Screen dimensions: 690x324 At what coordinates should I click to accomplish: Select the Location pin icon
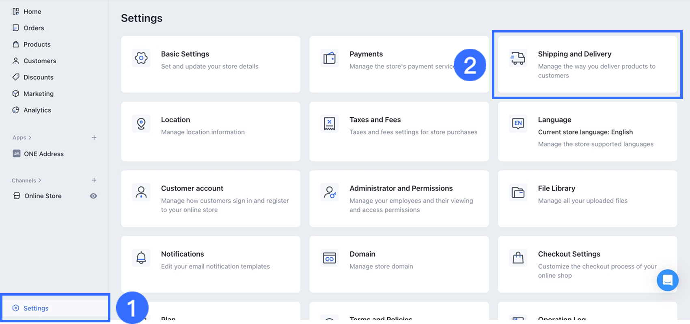[x=141, y=123]
